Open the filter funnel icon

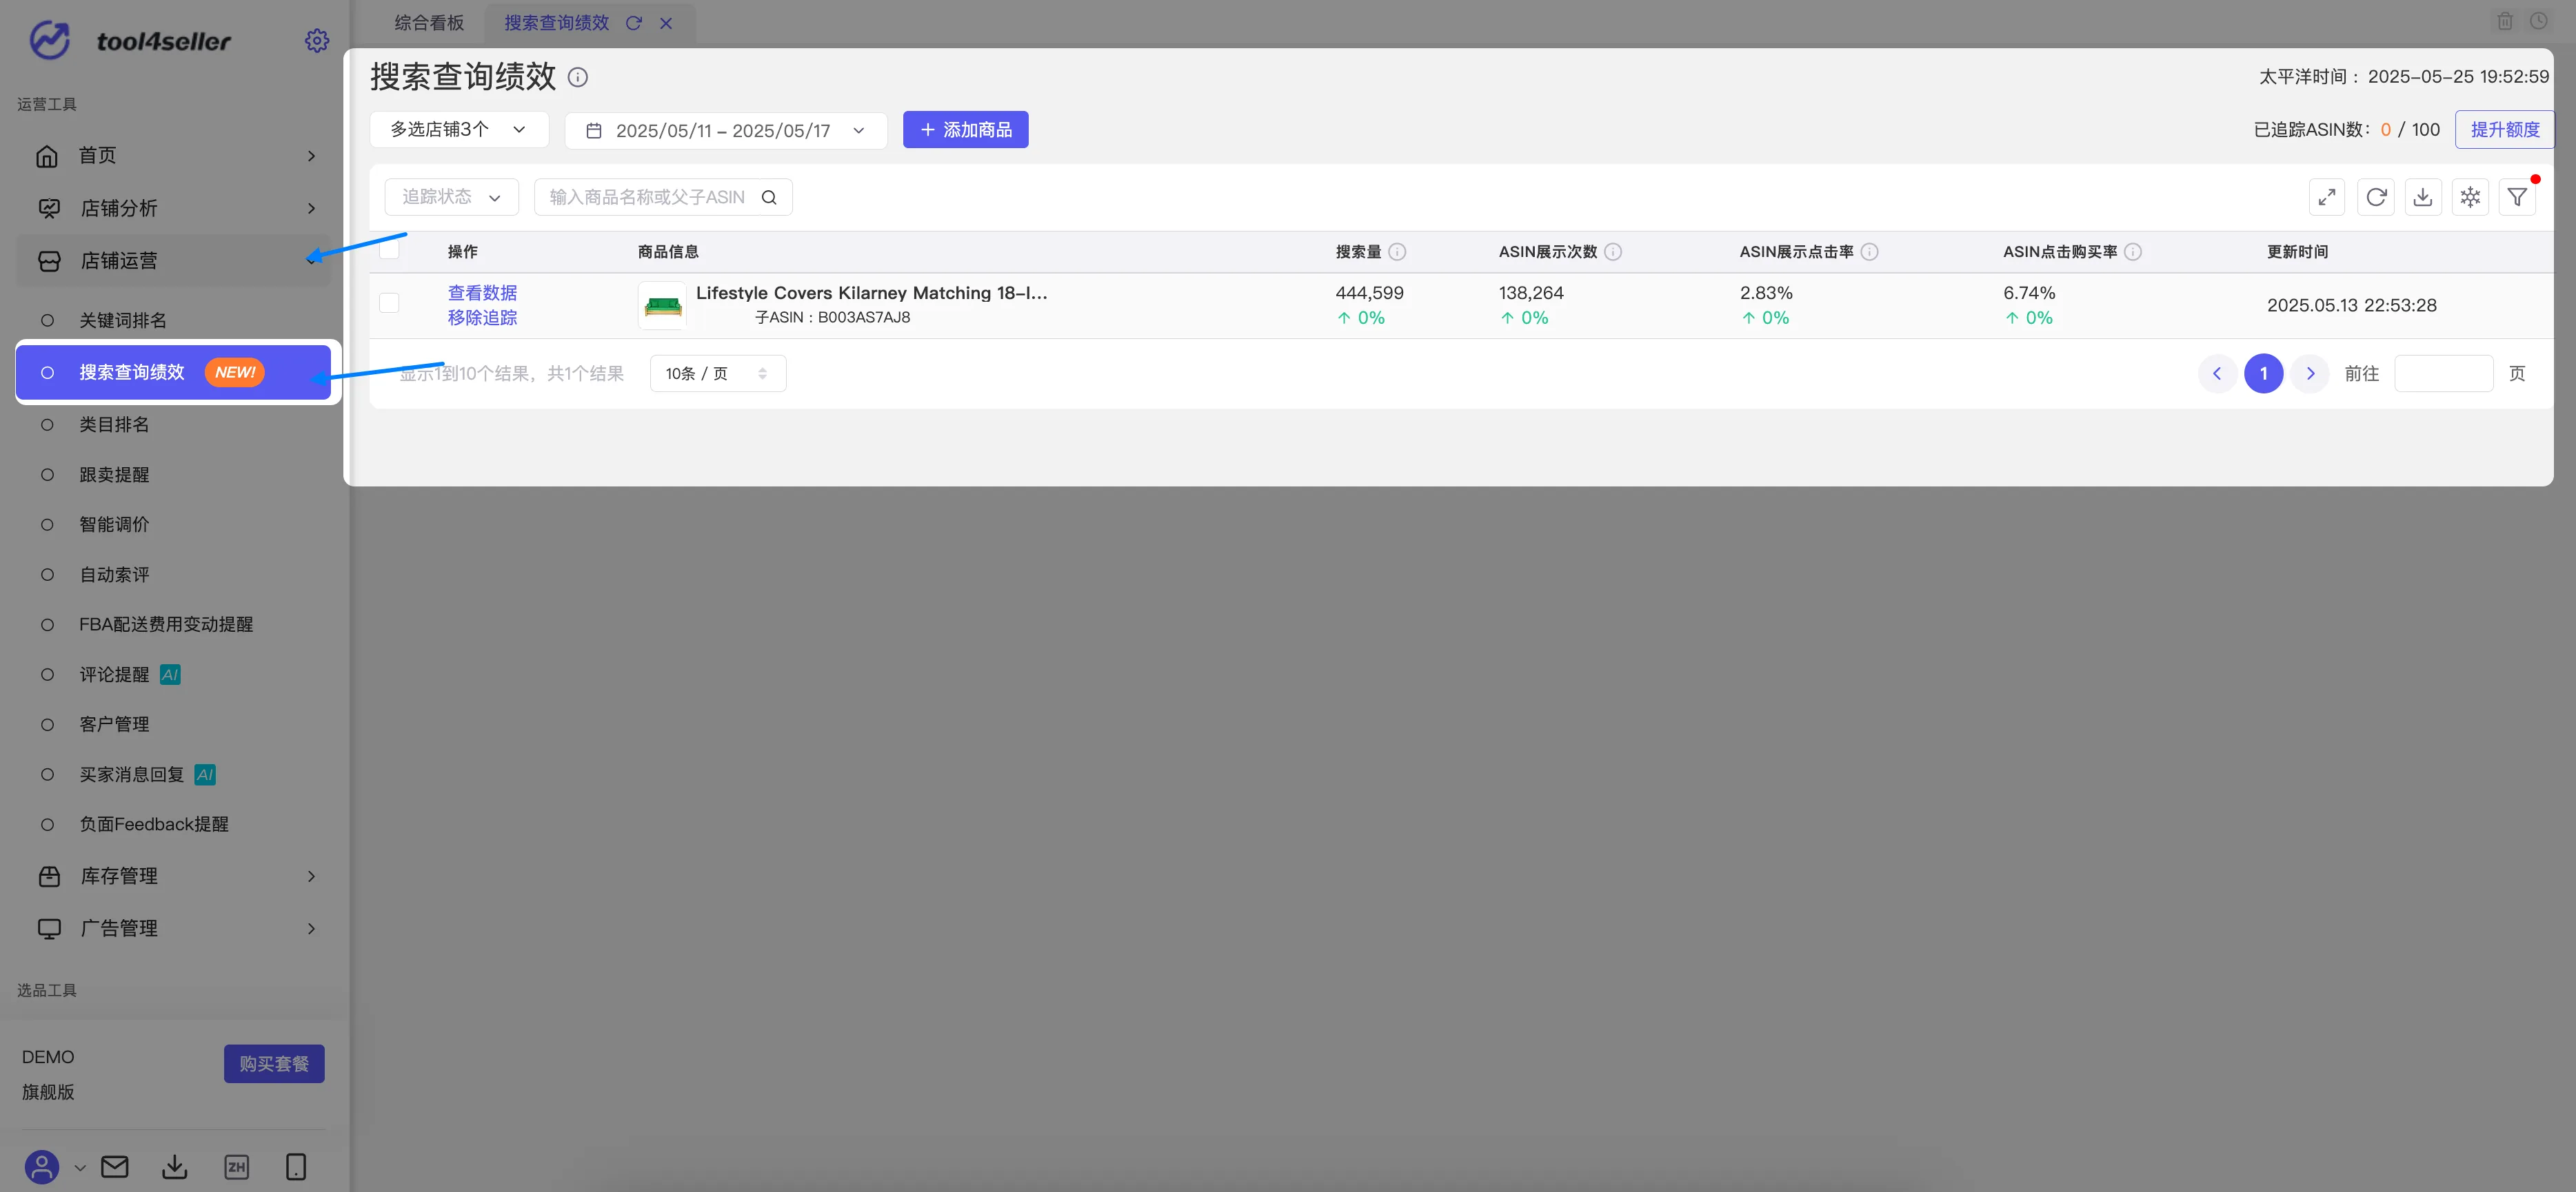tap(2517, 197)
